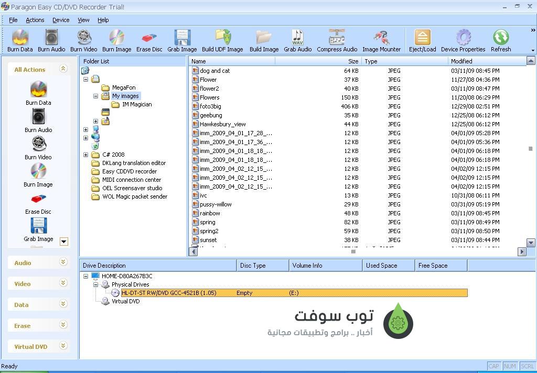Show hidden toolbar items chevron

click(533, 30)
